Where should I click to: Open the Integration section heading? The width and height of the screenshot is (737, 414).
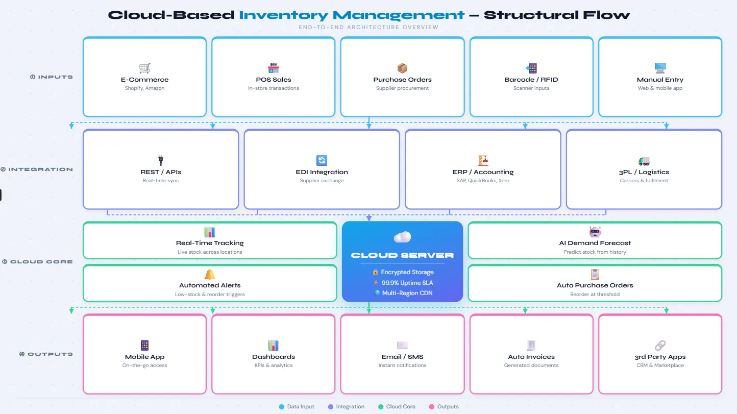pos(37,169)
